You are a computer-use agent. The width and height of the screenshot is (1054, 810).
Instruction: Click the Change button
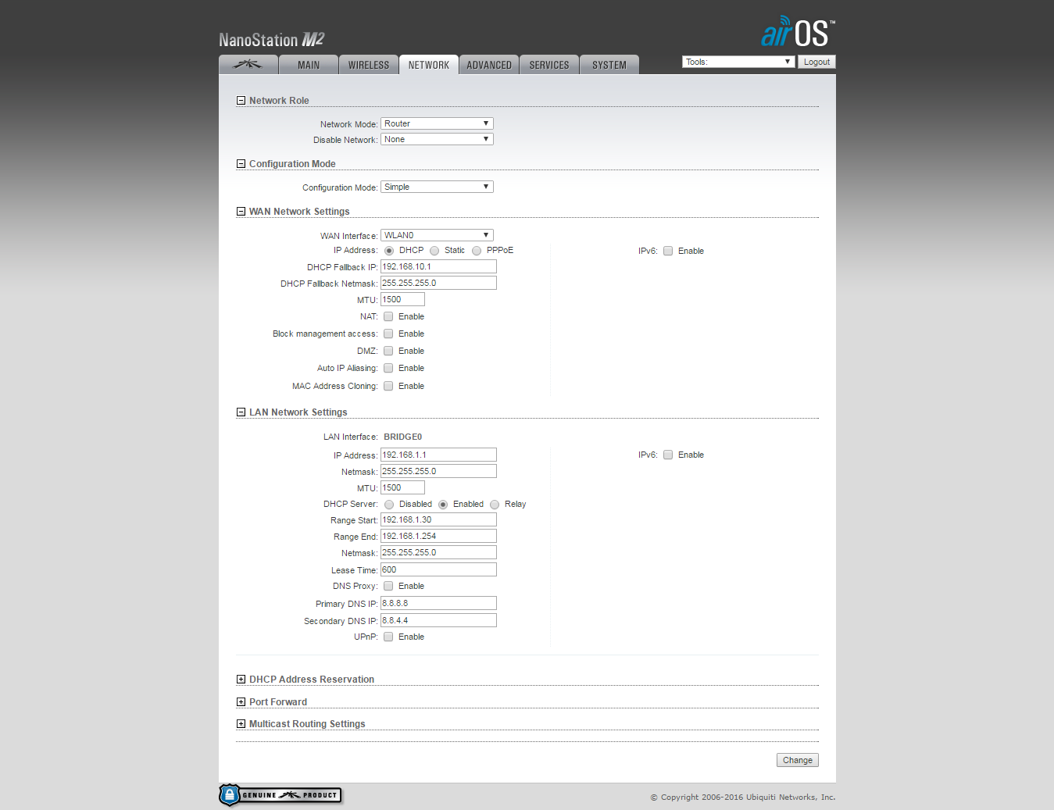(x=798, y=760)
